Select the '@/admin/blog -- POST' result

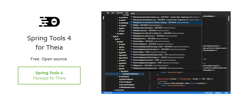[166, 52]
